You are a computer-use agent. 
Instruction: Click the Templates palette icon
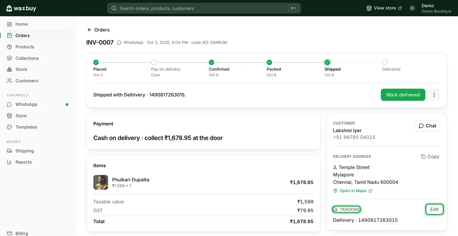[9, 127]
